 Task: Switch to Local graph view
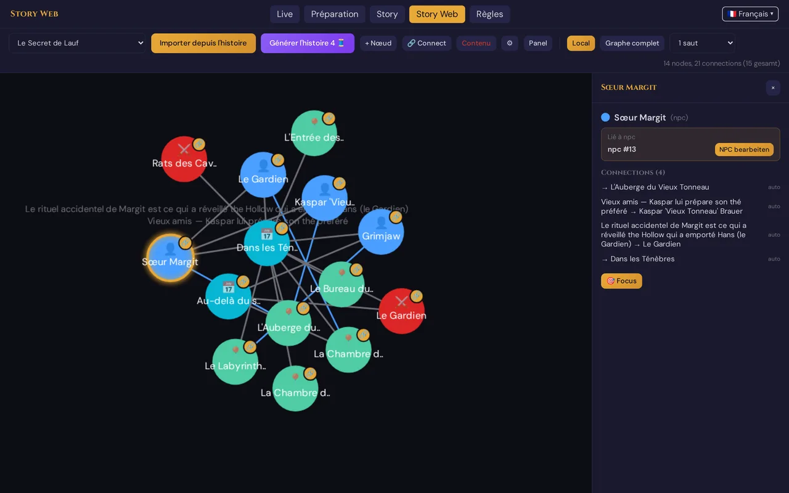[581, 43]
